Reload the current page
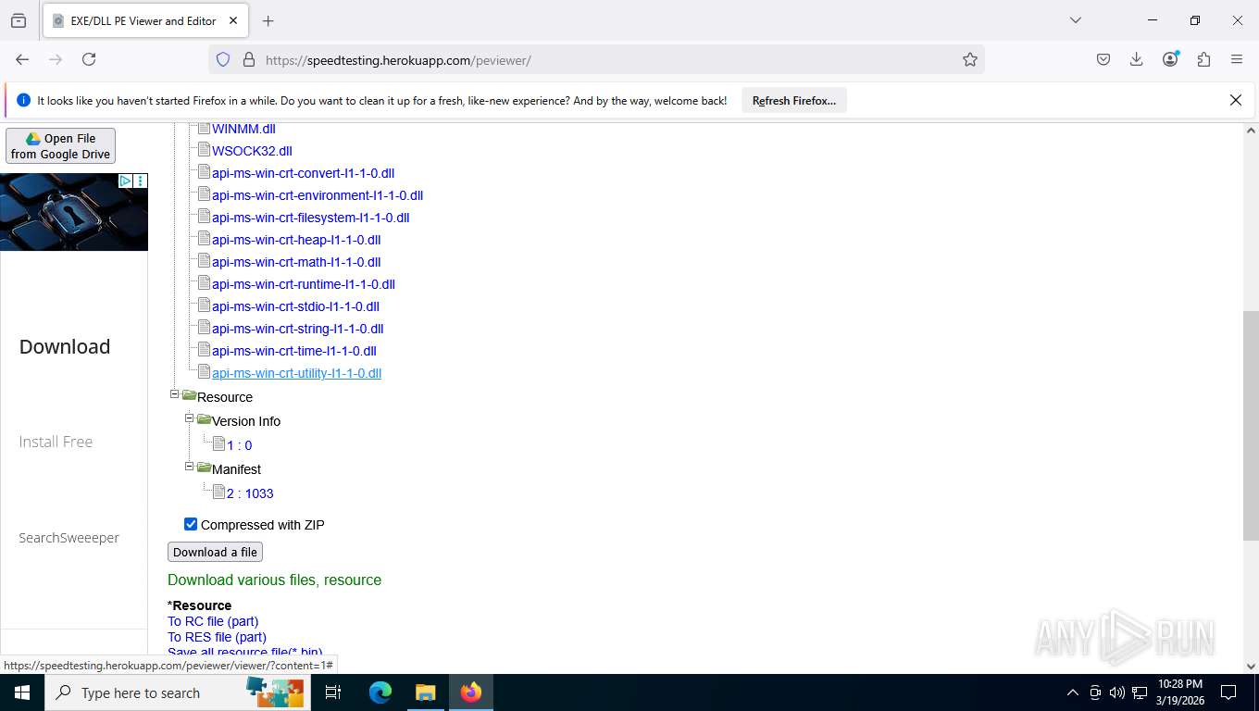Screen dimensions: 1259x711 click(89, 59)
